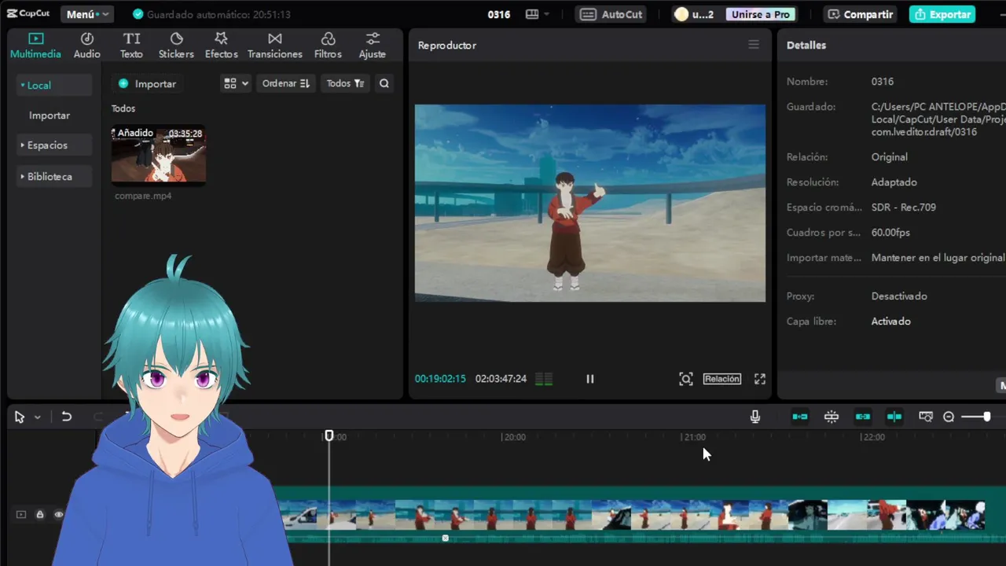The width and height of the screenshot is (1006, 566).
Task: Pause the video playback
Action: pyautogui.click(x=590, y=379)
